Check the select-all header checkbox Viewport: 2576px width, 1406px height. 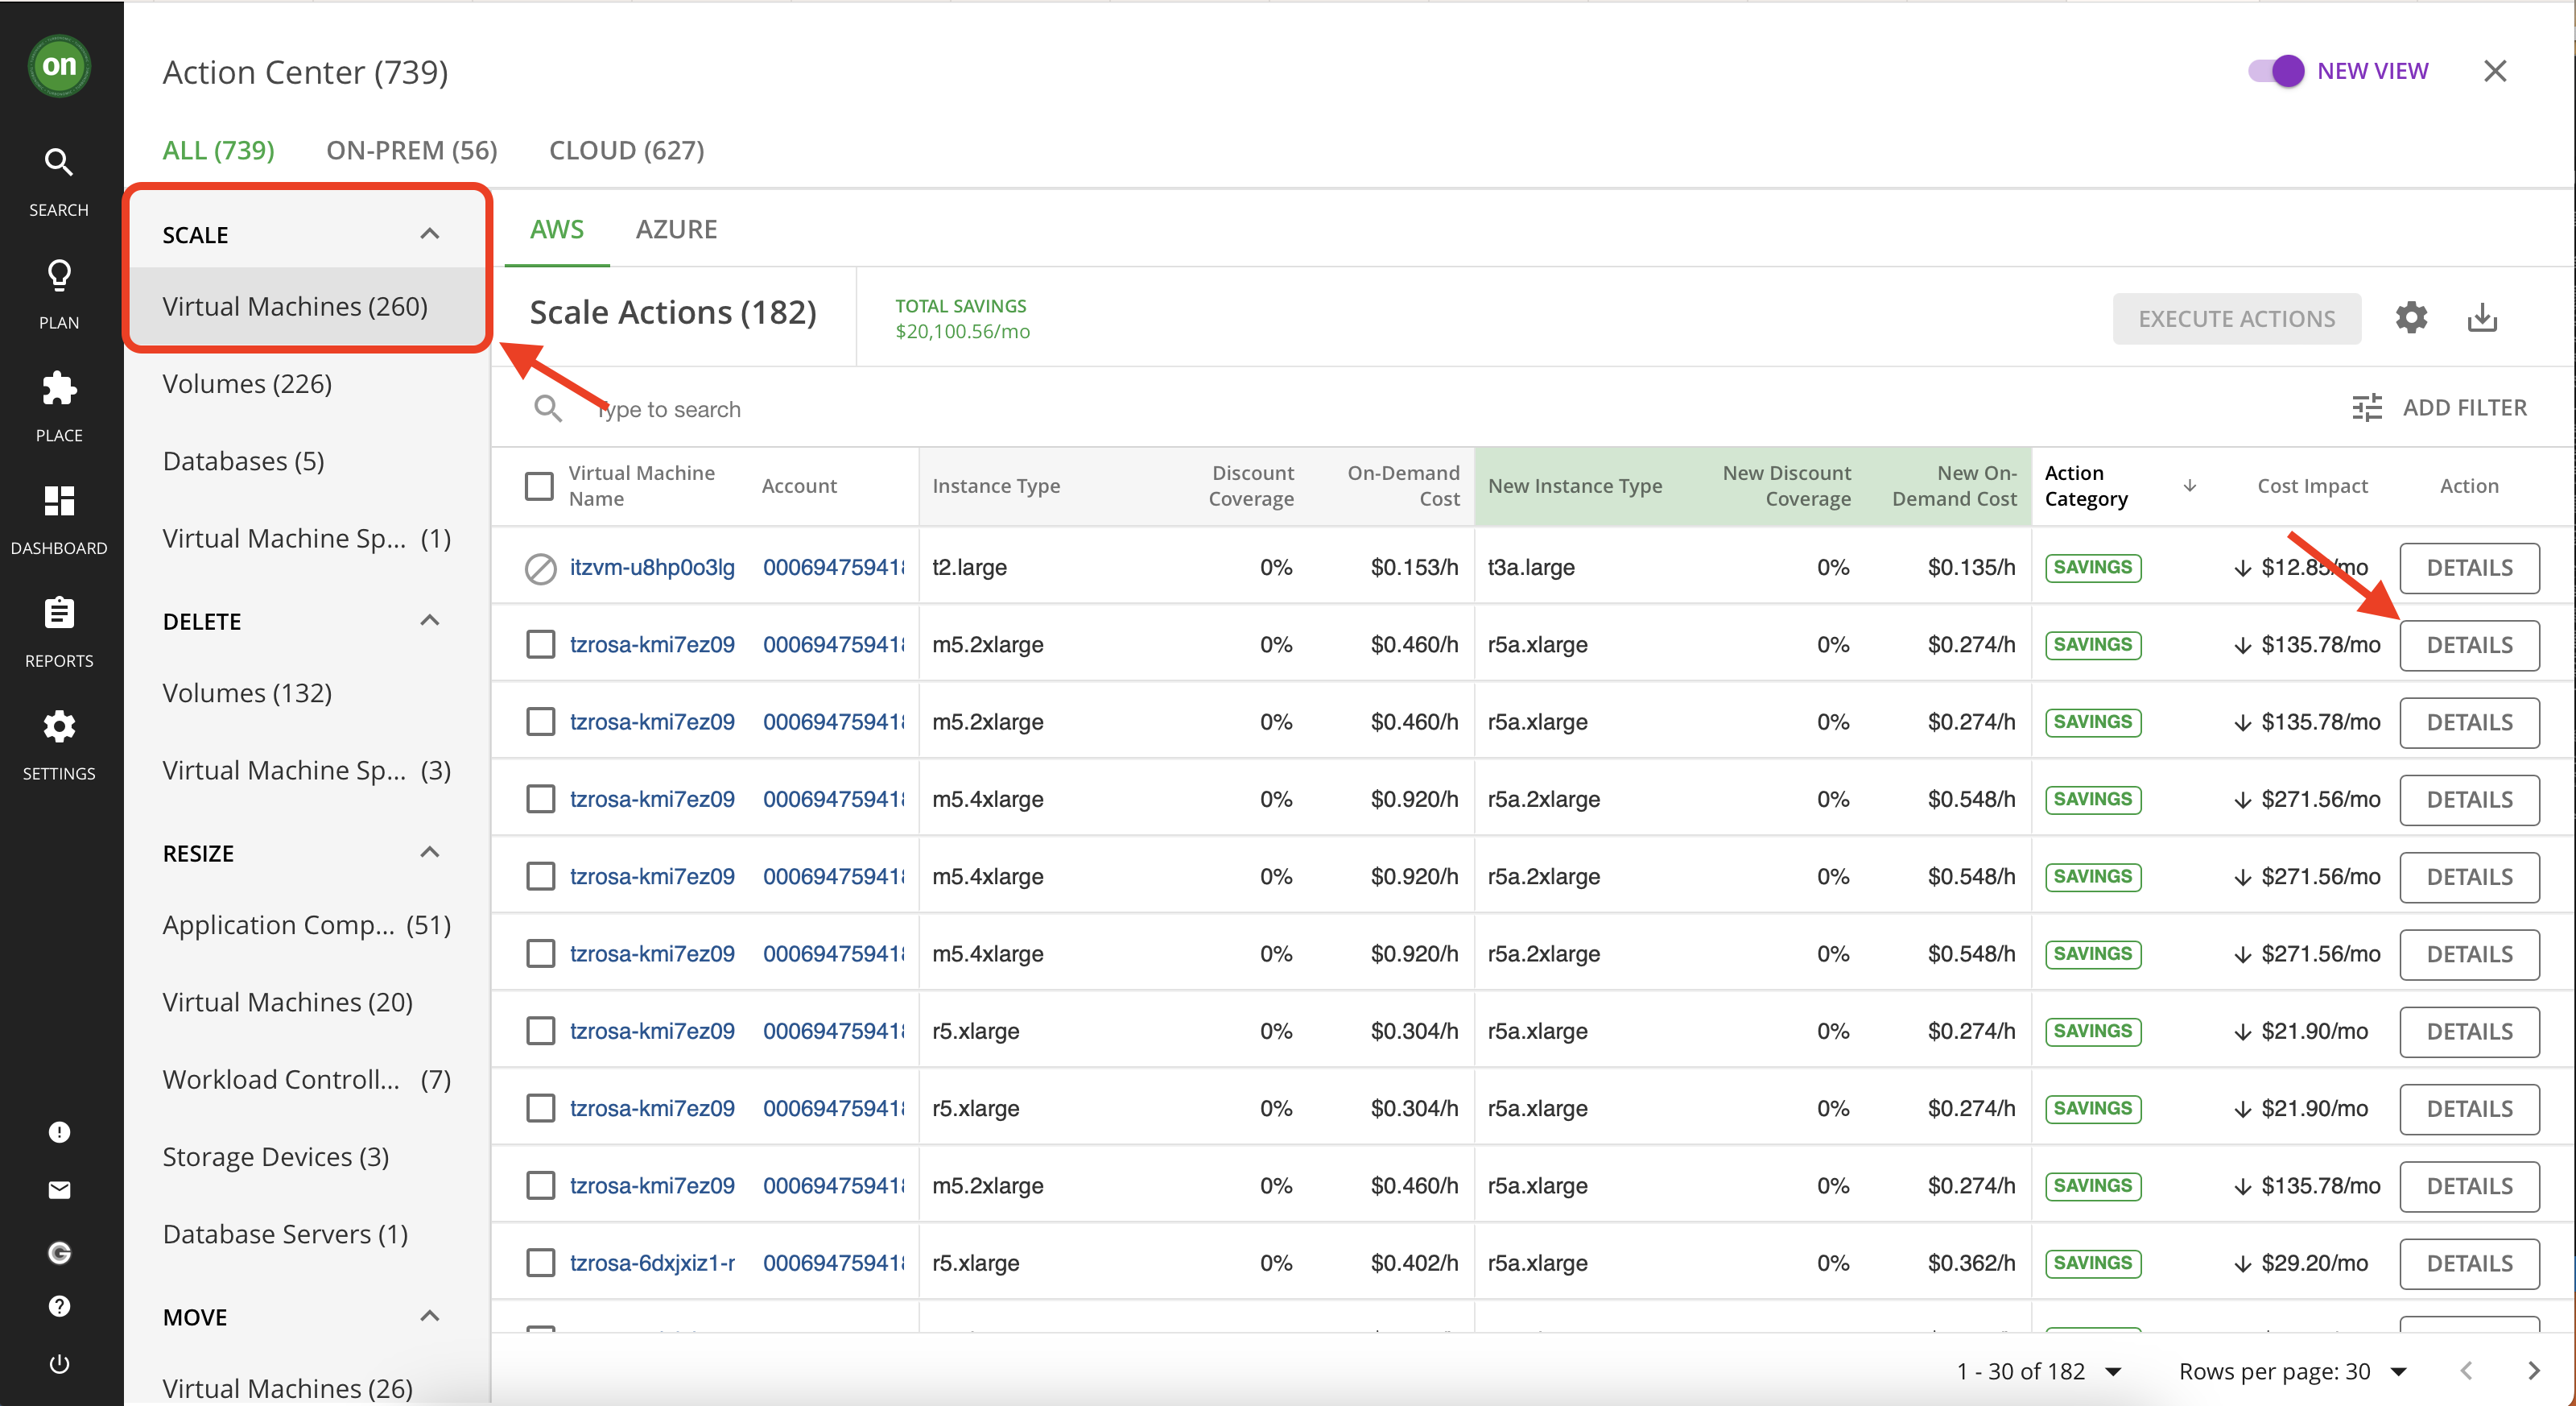[539, 486]
